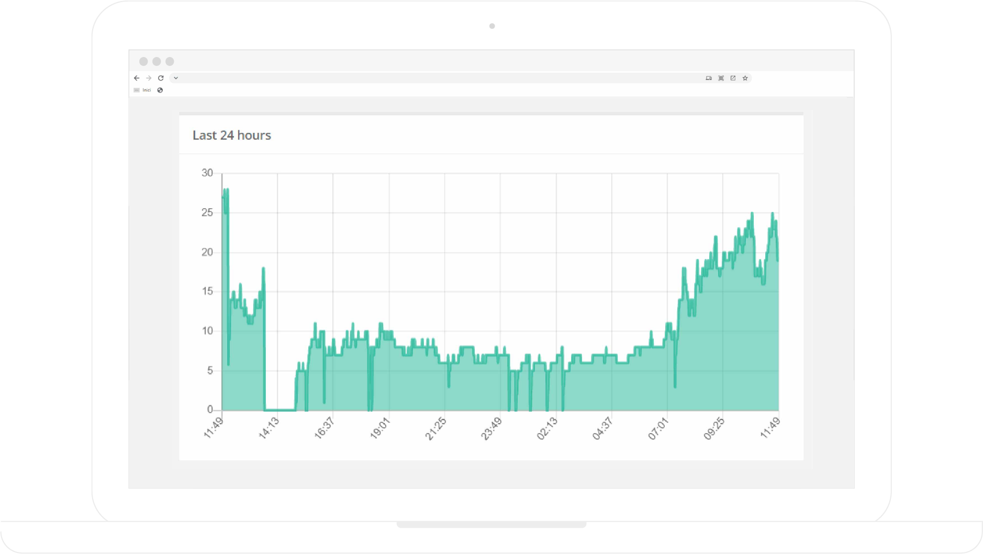The height and width of the screenshot is (554, 983).
Task: Go back to the previous page
Action: (137, 78)
